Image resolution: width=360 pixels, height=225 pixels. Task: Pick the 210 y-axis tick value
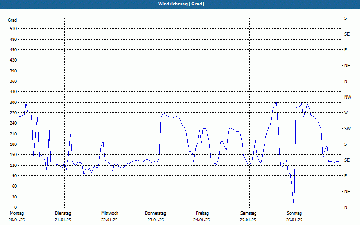click(13, 134)
